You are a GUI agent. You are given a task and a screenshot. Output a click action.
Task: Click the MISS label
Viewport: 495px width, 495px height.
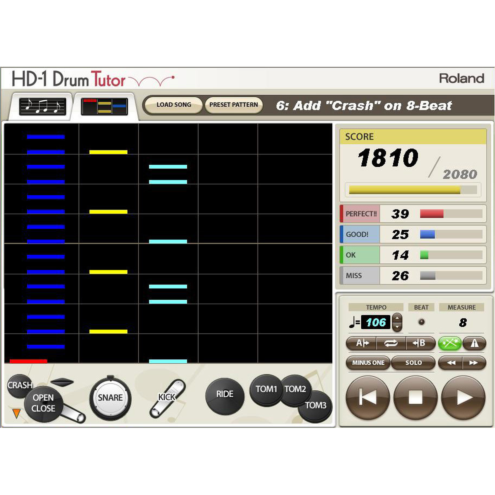coord(354,276)
